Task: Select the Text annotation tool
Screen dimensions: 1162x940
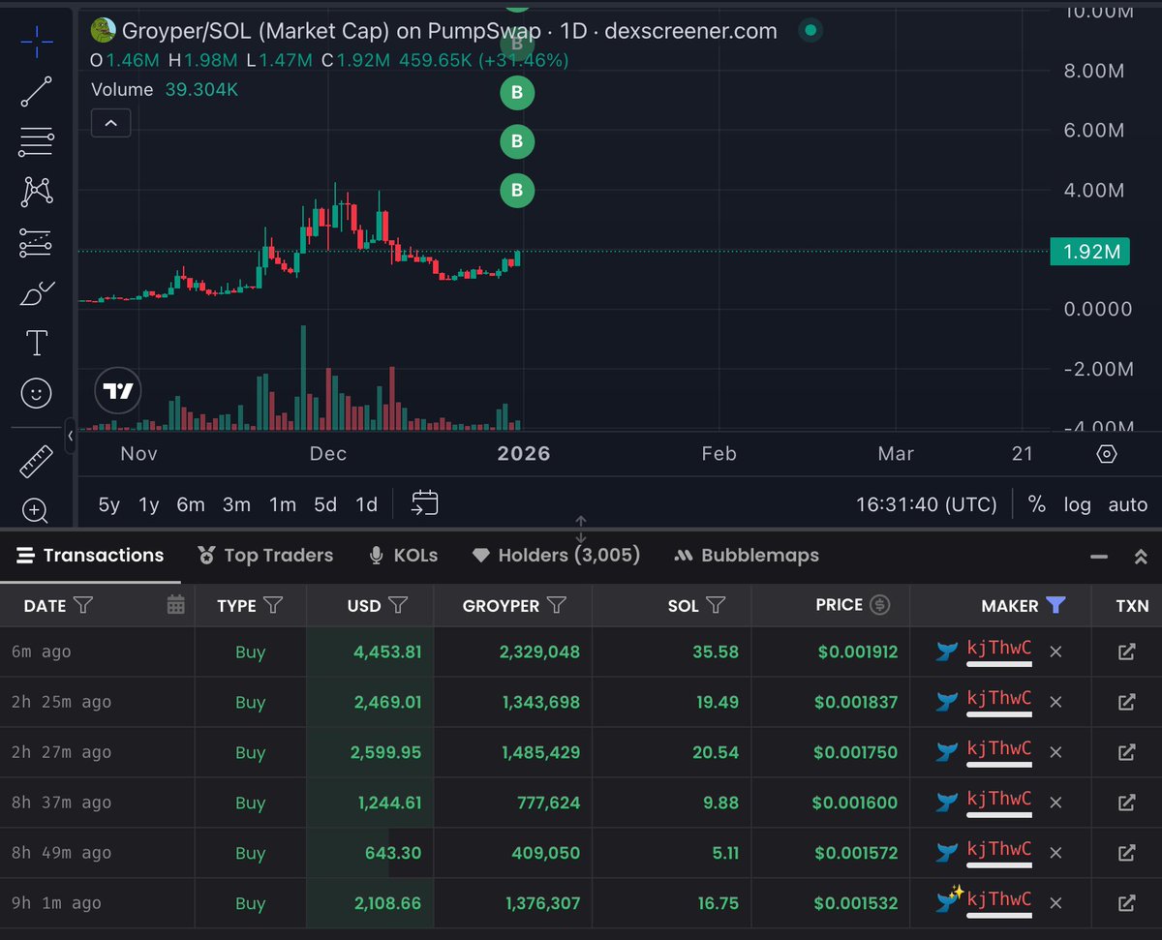Action: 37,343
